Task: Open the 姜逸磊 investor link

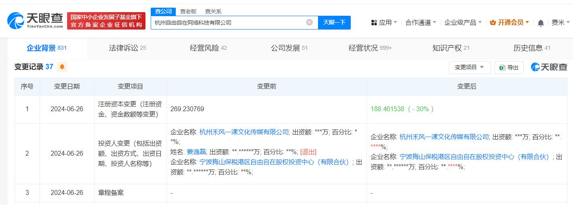Action: point(196,152)
